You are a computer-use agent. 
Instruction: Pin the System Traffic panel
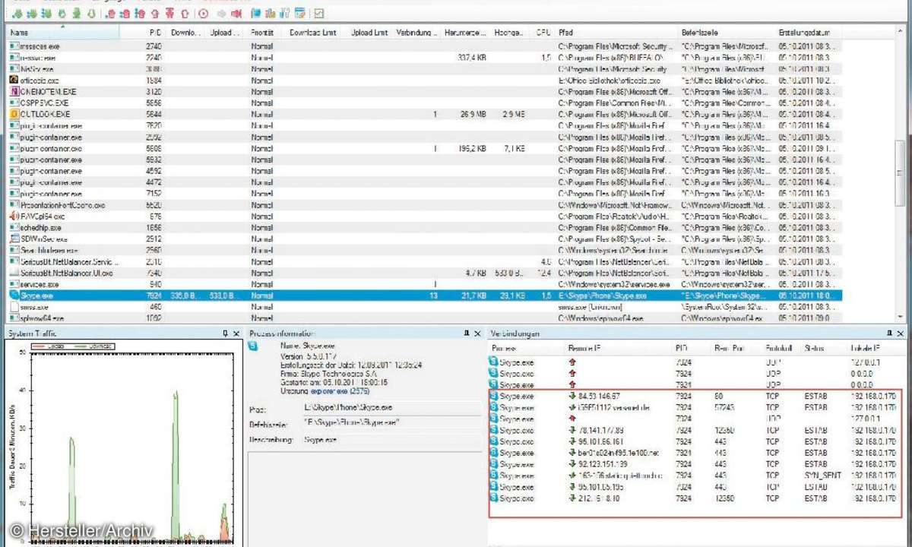tap(225, 334)
